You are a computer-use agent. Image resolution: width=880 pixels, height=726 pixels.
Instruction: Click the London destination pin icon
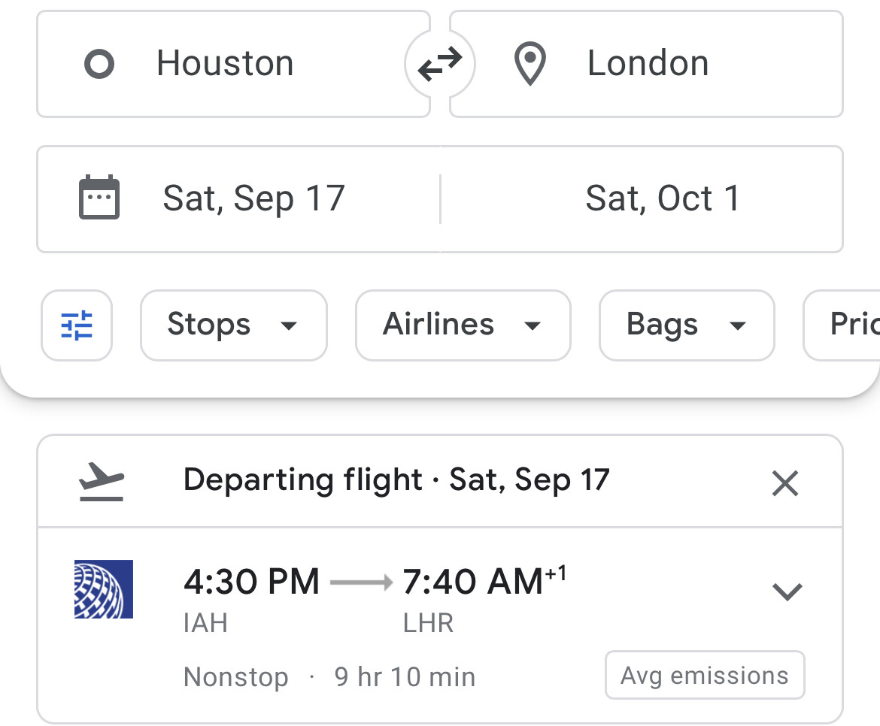tap(530, 65)
